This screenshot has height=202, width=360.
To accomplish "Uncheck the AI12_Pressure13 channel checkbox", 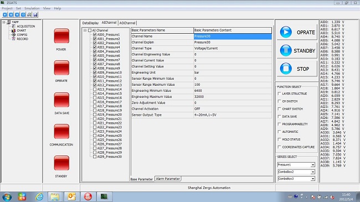I will click(95, 85).
